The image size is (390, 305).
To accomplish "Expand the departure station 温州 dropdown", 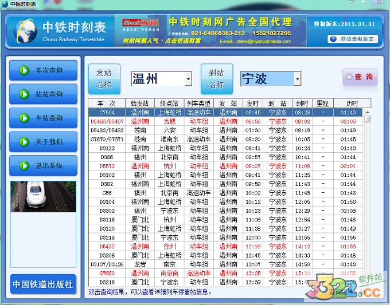I will [x=188, y=79].
